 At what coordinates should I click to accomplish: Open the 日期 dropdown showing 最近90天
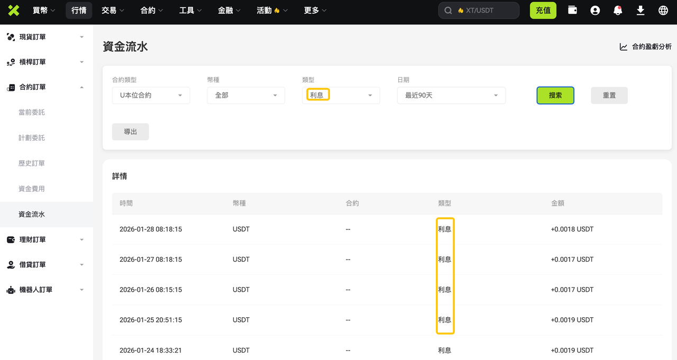tap(451, 95)
